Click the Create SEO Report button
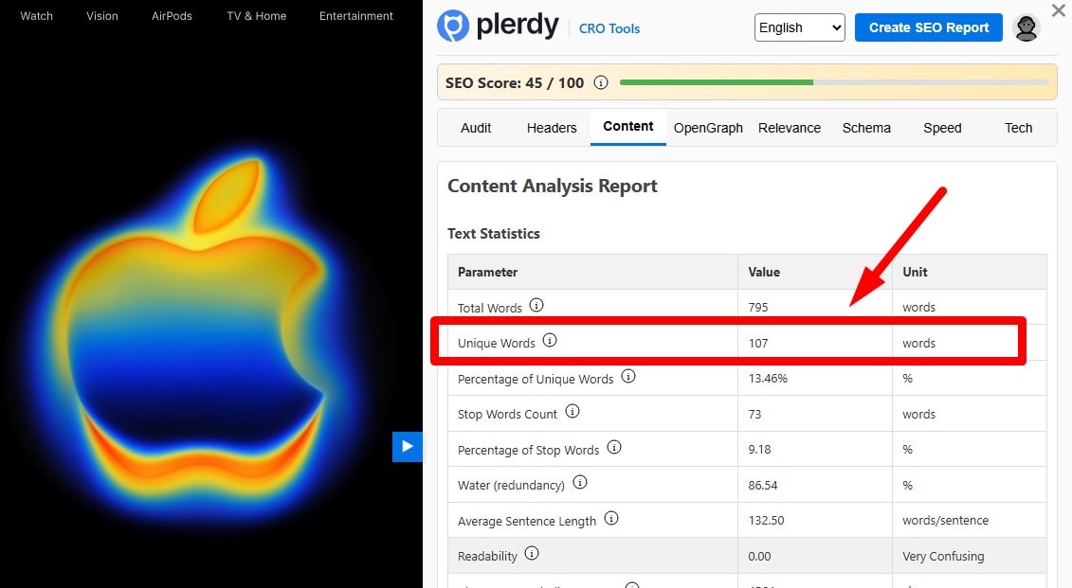Screen dimensions: 1072x588 929,27
